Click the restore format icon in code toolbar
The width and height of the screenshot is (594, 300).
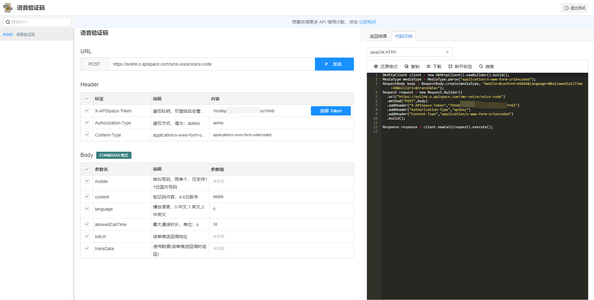pos(376,67)
